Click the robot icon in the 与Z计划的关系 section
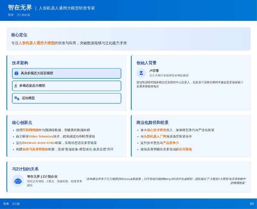This screenshot has width=257, height=209. (x=18, y=181)
